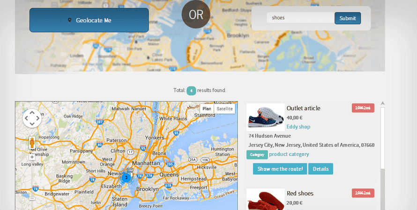Open the blue cluster marker labeled 3
Image resolution: width=417 pixels, height=210 pixels.
click(x=127, y=177)
